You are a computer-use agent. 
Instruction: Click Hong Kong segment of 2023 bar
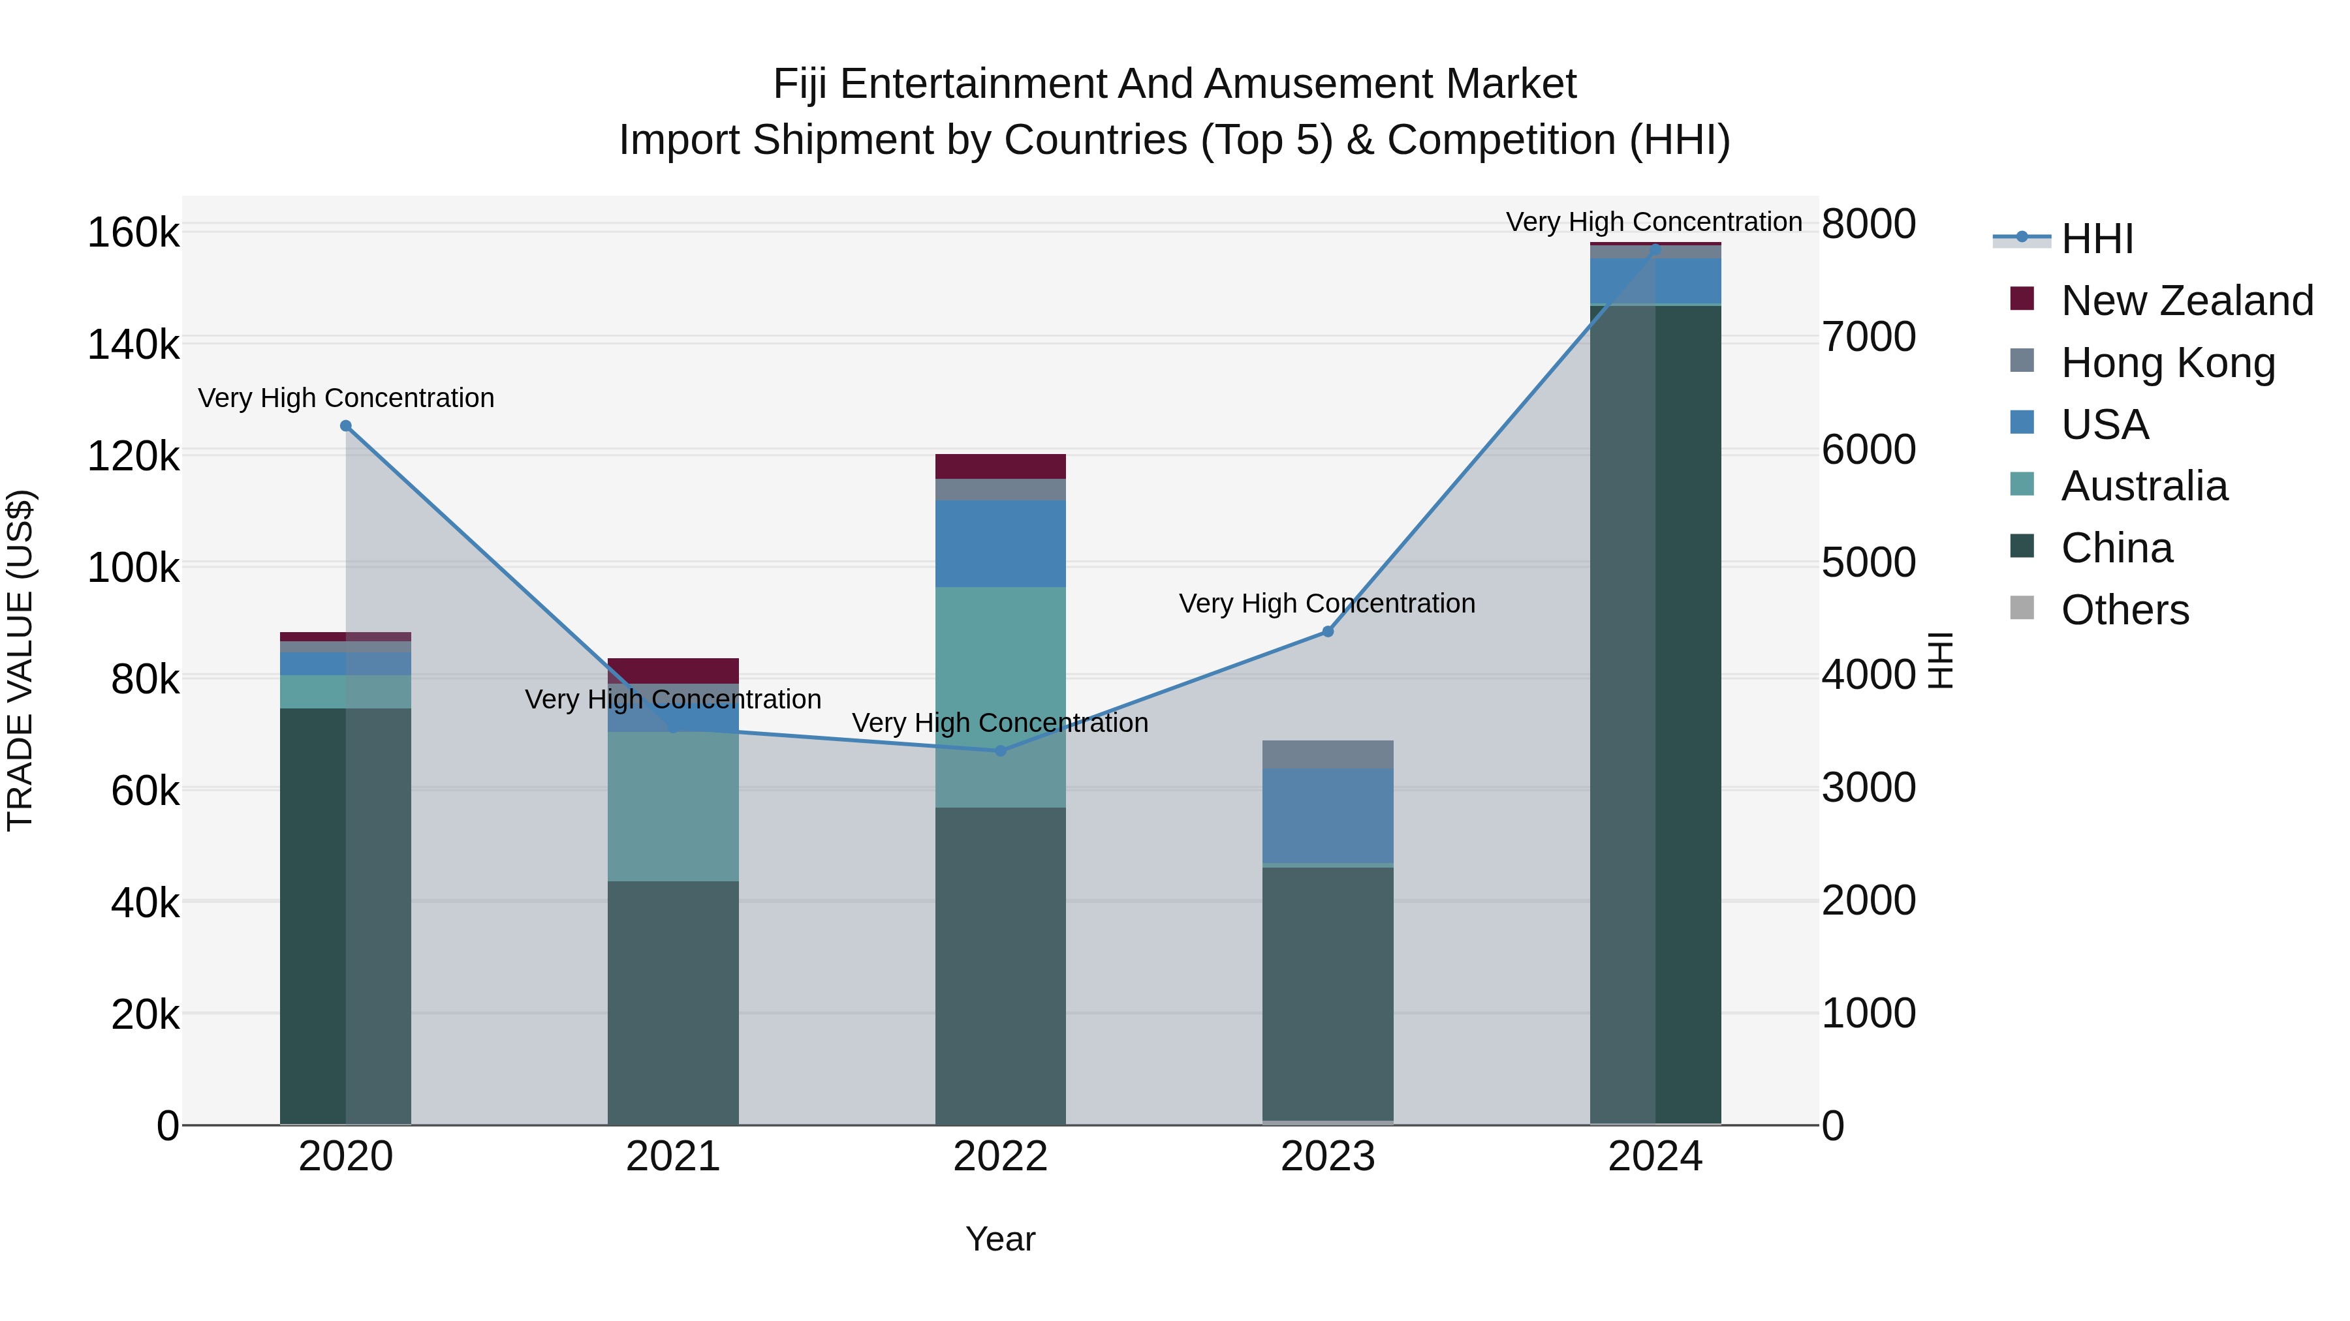coord(1328,755)
